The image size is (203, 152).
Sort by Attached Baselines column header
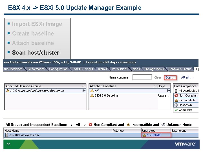pos(123,86)
